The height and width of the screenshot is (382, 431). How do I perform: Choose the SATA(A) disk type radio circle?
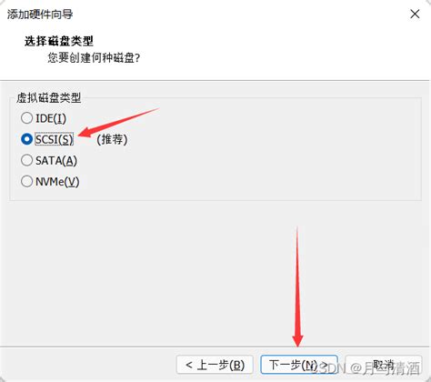(x=26, y=160)
